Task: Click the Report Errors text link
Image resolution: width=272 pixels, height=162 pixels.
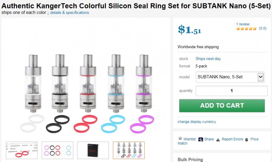Action: [x=233, y=139]
